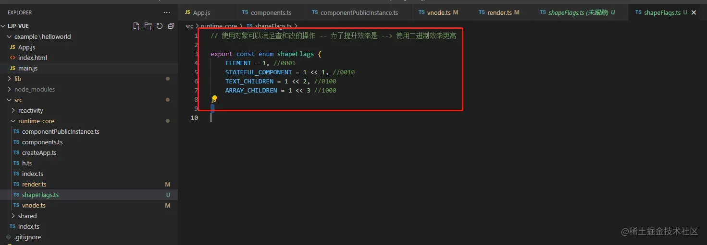Click the shapeFlags enum name
Viewport: 707px width, 245px height.
[296, 54]
